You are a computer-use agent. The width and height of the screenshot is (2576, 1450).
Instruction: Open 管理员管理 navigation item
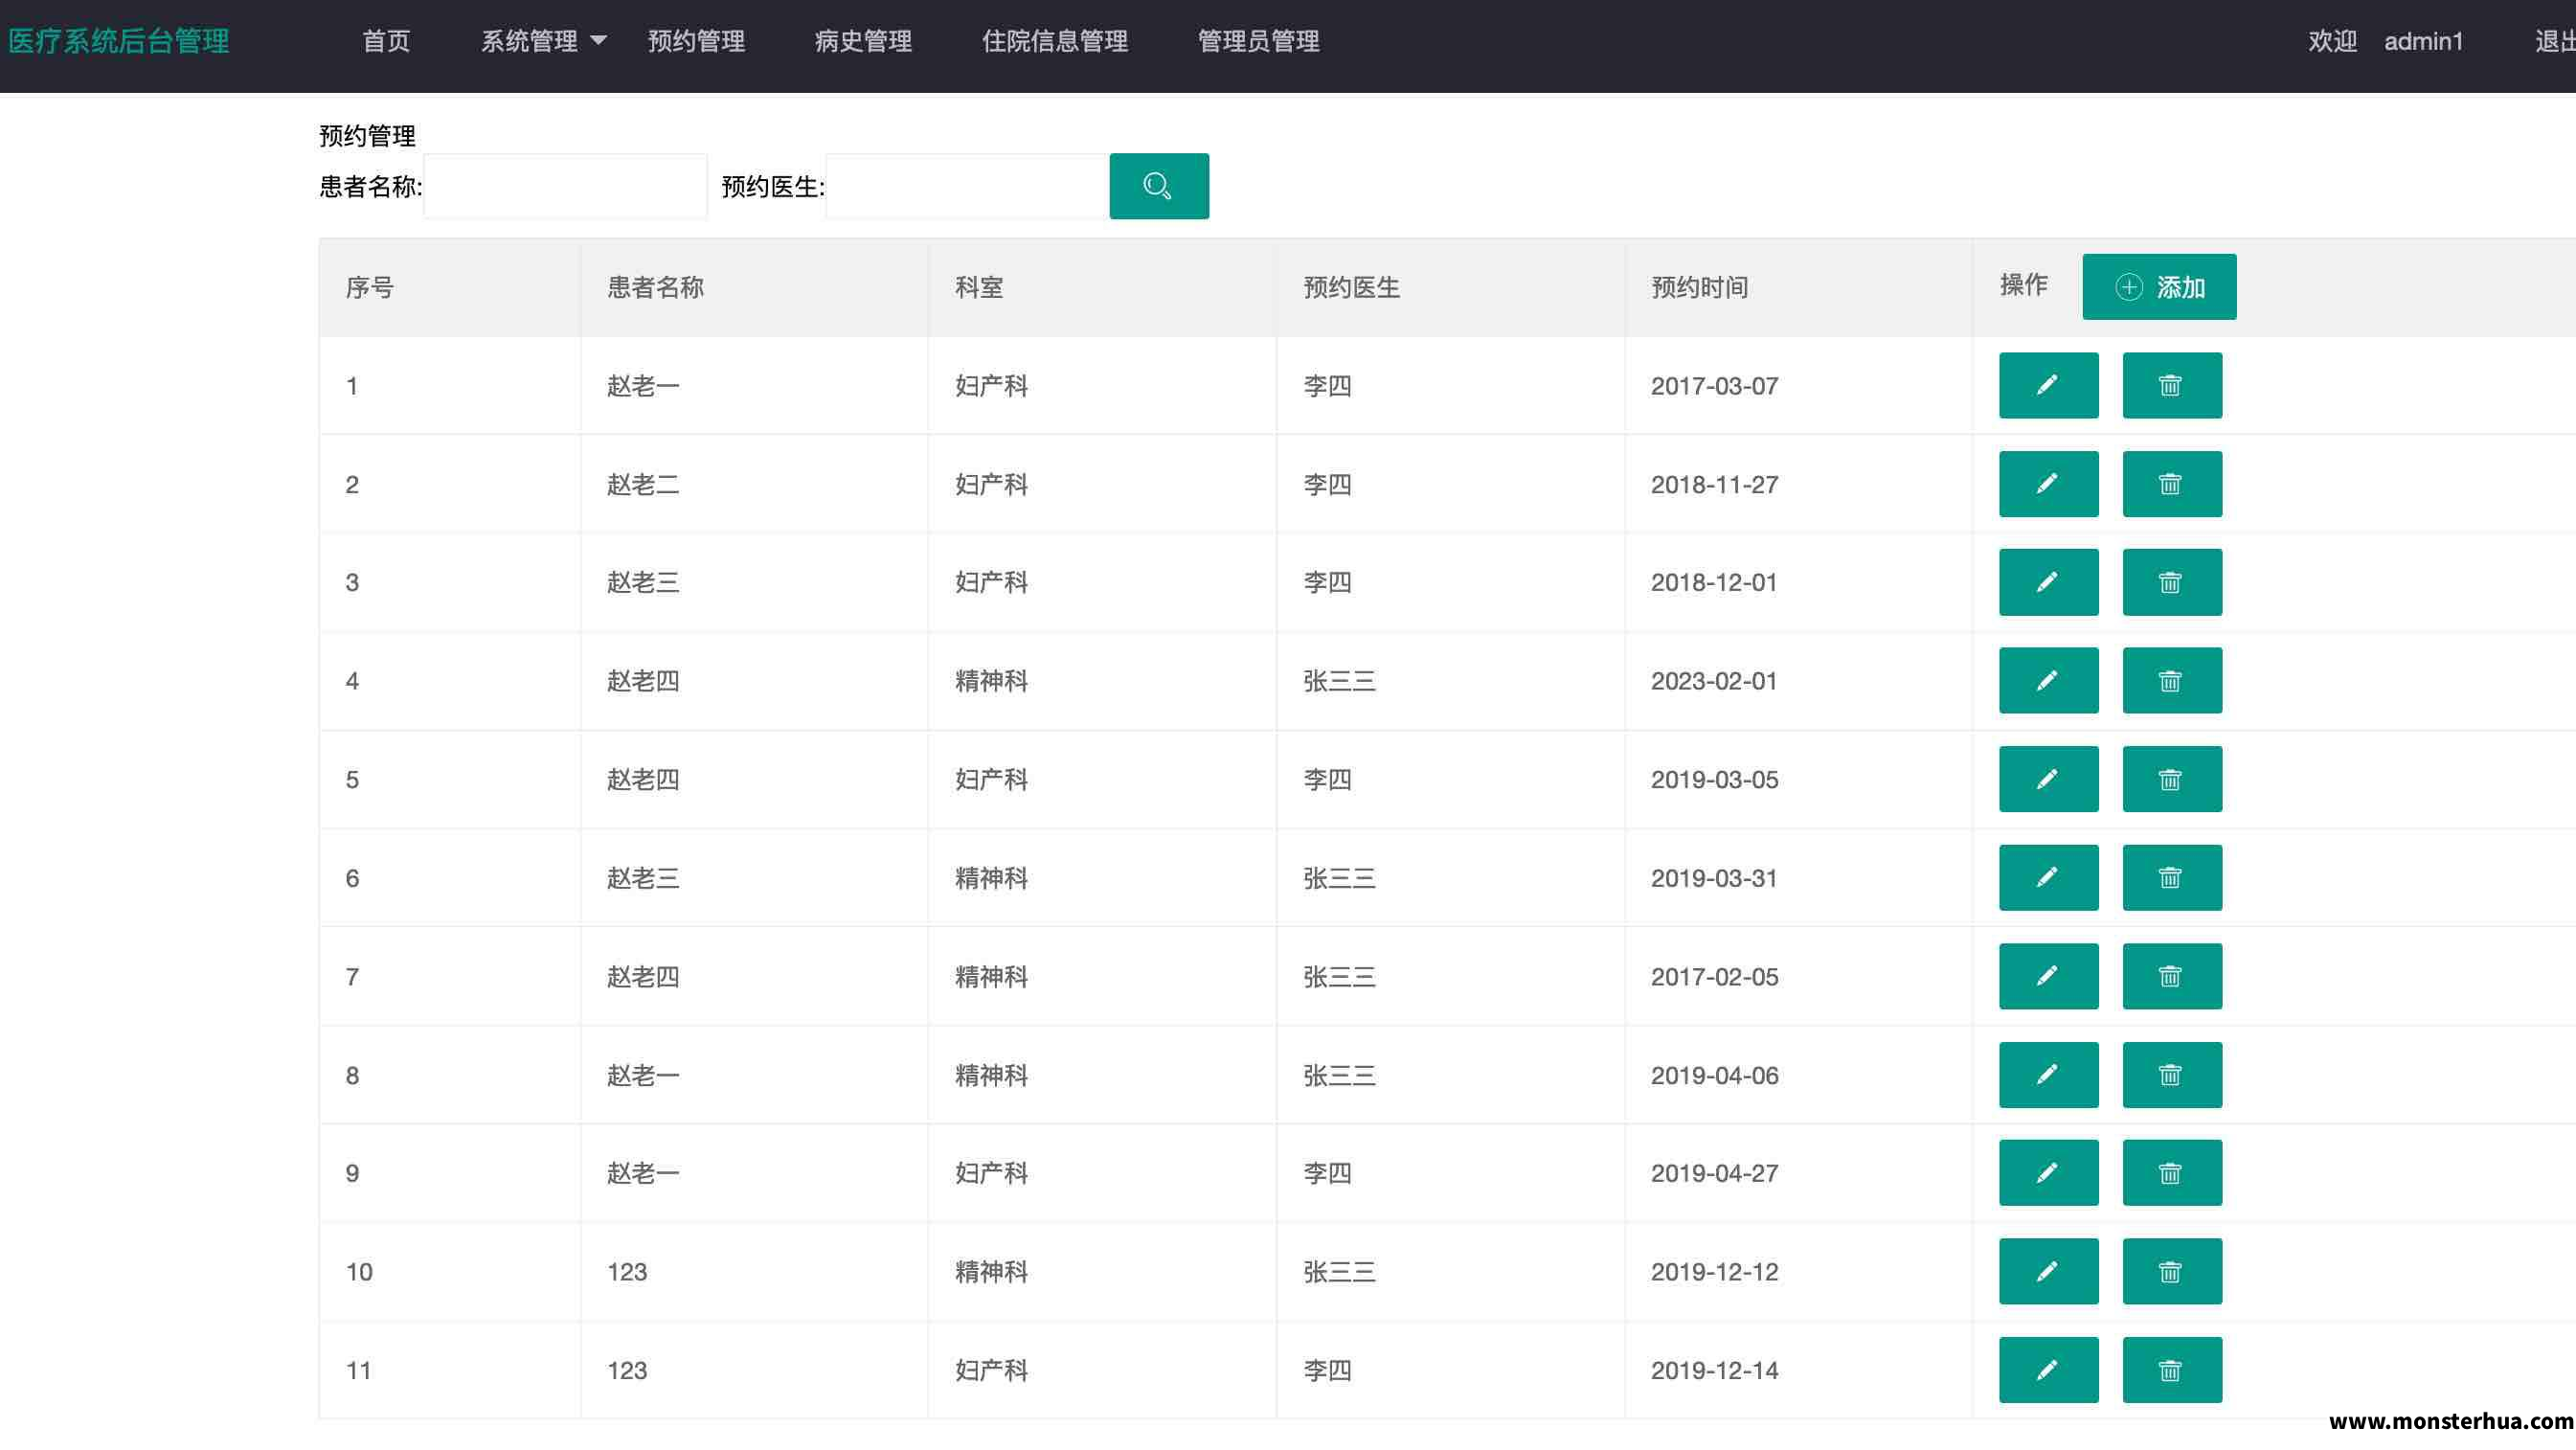click(x=1259, y=41)
